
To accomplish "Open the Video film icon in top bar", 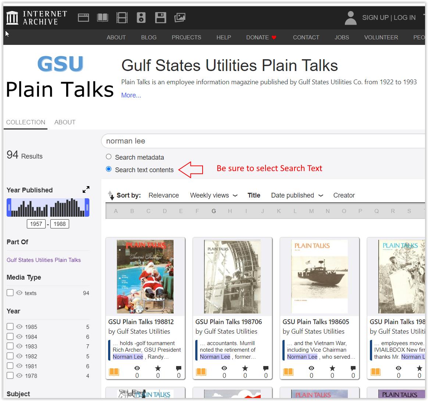I will 122,17.
